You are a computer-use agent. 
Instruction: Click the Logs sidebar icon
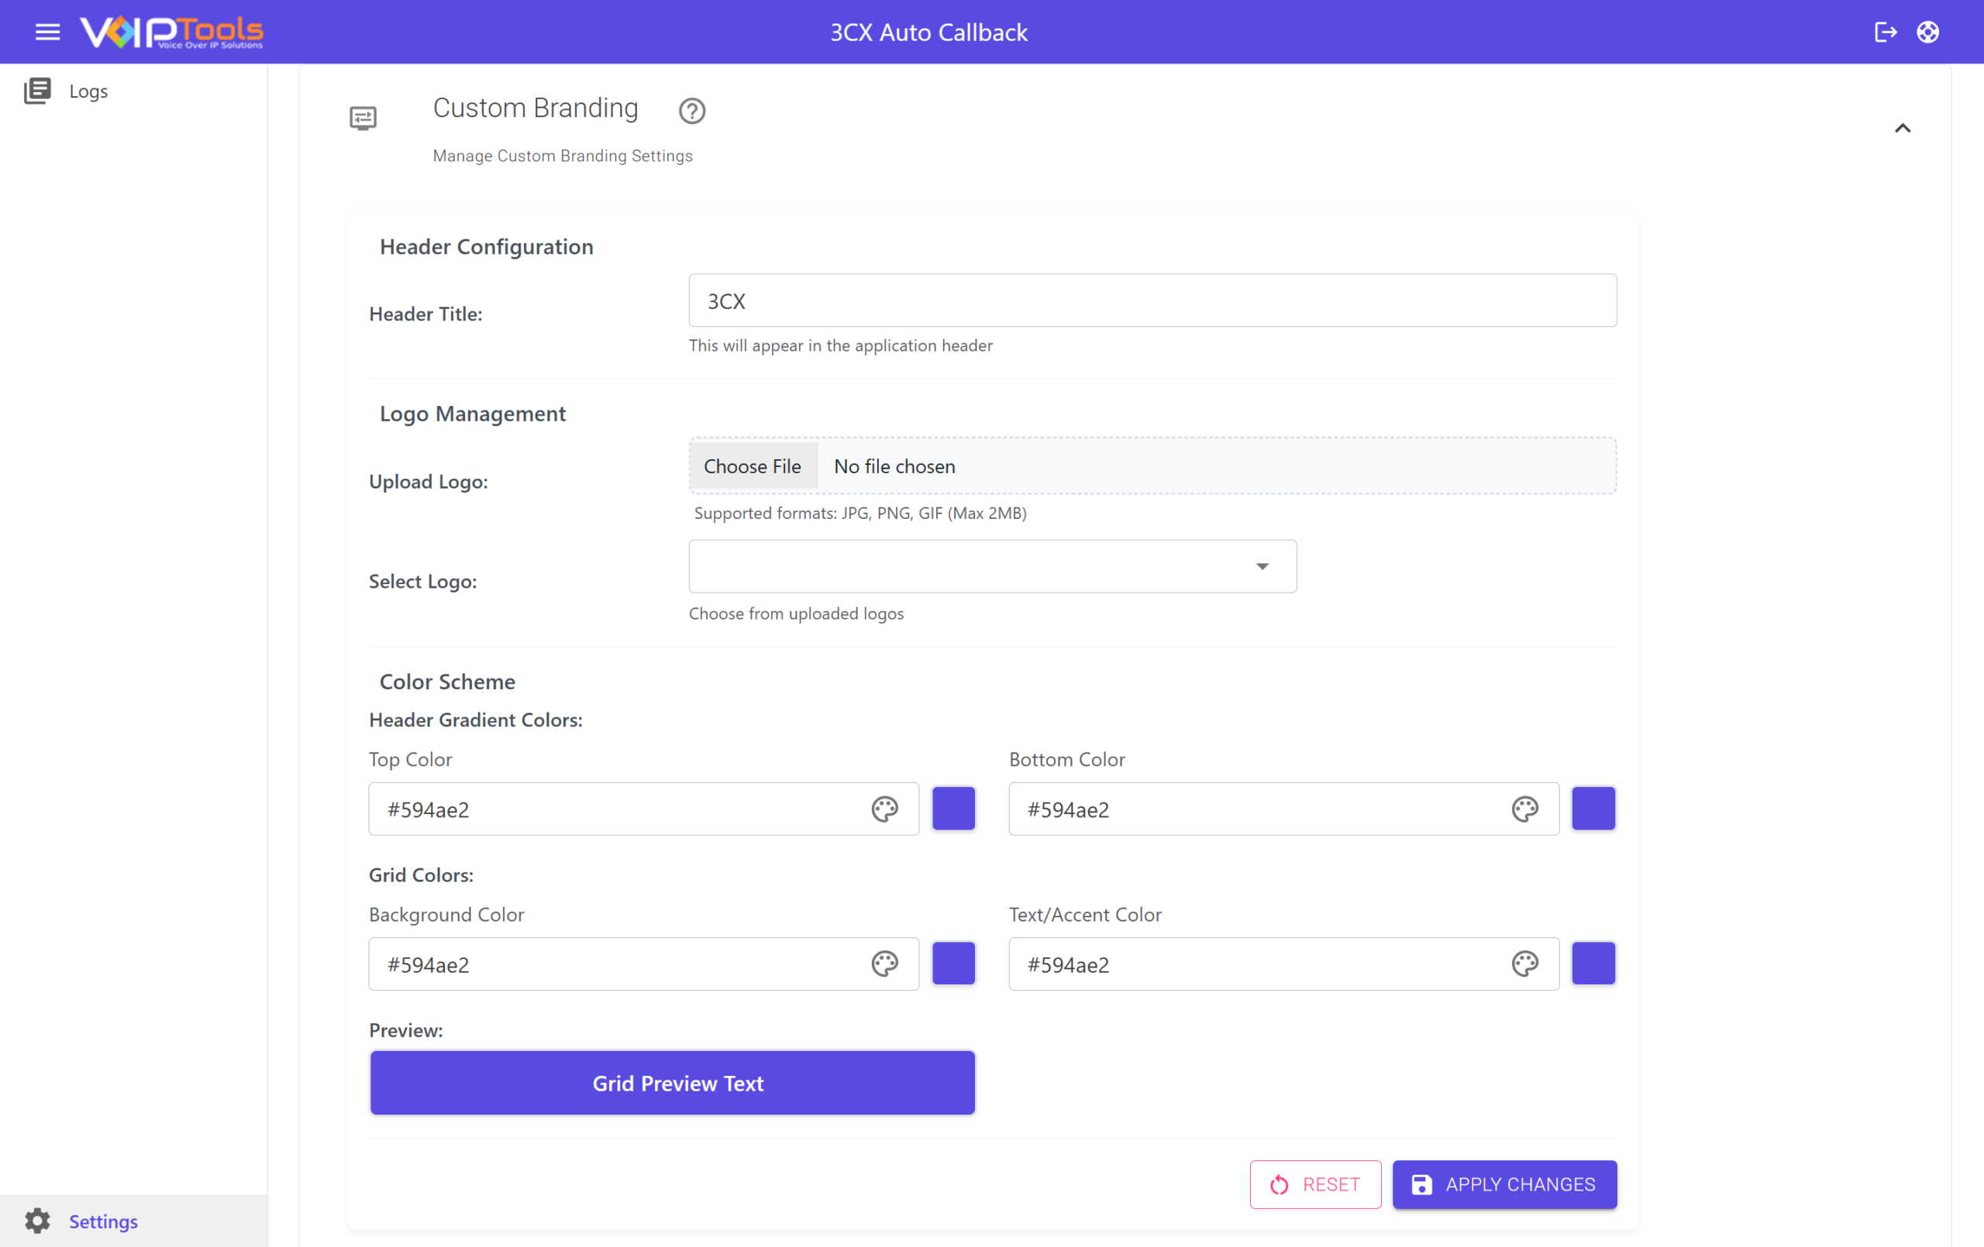[x=37, y=91]
